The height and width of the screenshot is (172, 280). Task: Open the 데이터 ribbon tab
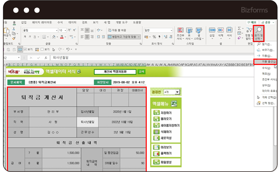[x=72, y=22]
